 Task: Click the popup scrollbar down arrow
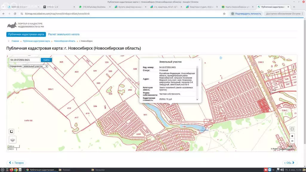pyautogui.click(x=197, y=100)
